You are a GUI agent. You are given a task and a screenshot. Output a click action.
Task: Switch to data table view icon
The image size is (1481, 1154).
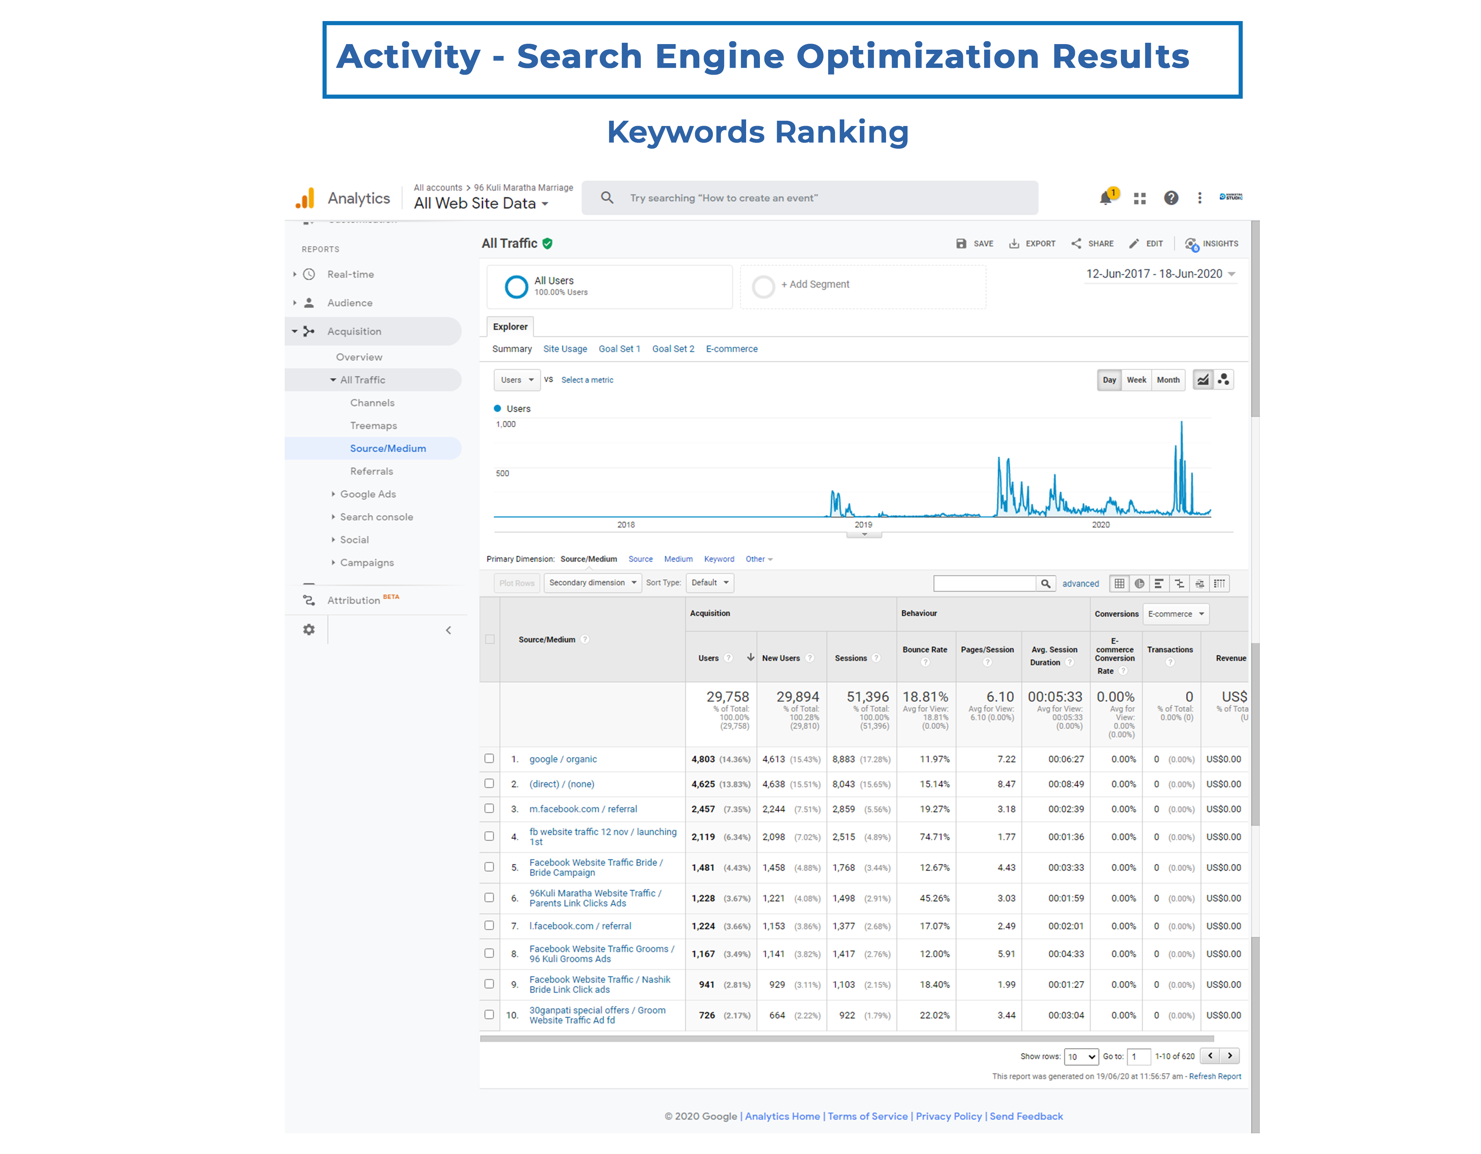[1120, 584]
